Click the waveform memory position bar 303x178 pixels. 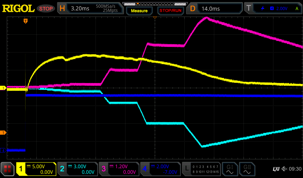tap(155, 4)
